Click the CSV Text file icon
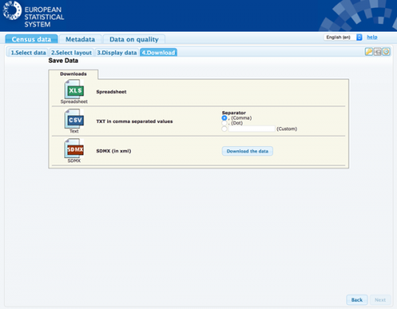 [x=74, y=119]
